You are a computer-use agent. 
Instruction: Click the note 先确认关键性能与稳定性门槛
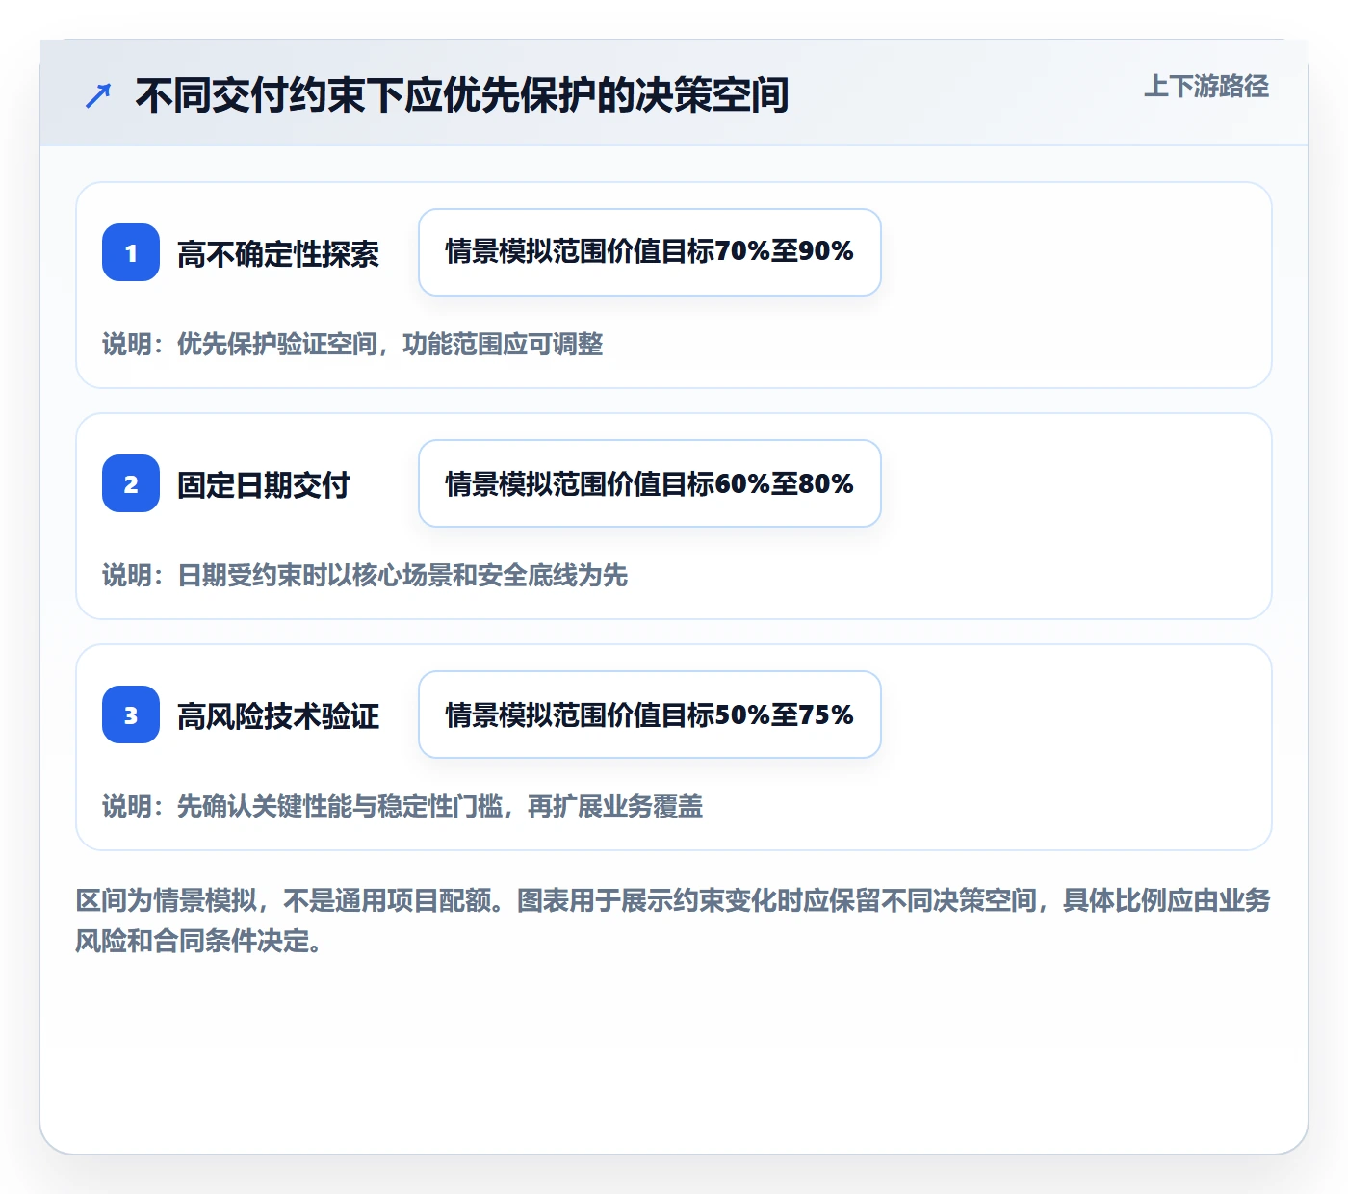coord(340,807)
